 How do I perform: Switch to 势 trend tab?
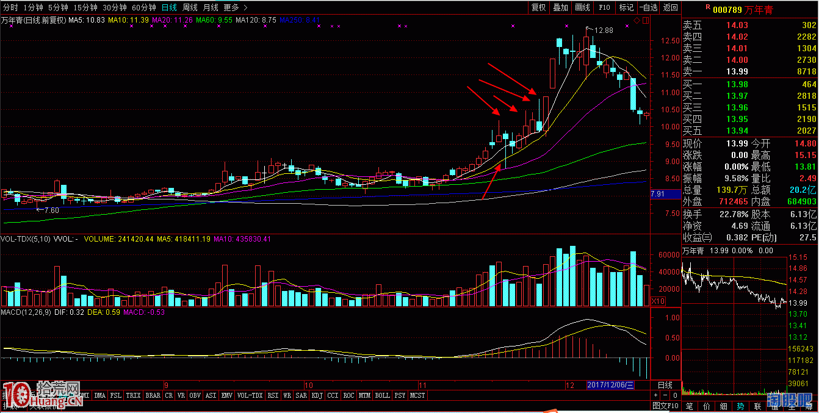coord(740,405)
